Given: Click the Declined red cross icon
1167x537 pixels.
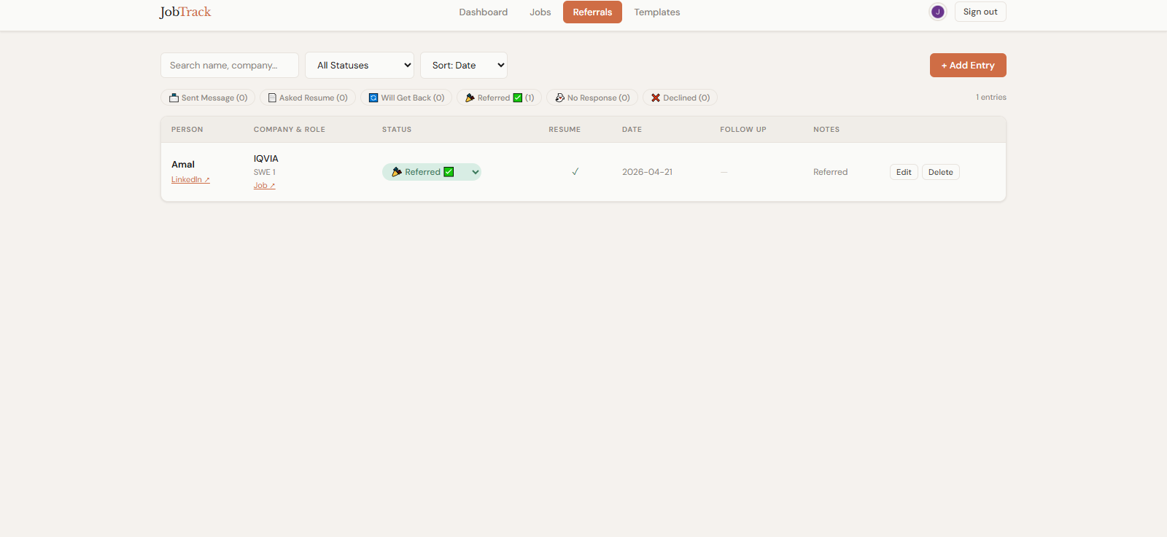Looking at the screenshot, I should pyautogui.click(x=656, y=98).
